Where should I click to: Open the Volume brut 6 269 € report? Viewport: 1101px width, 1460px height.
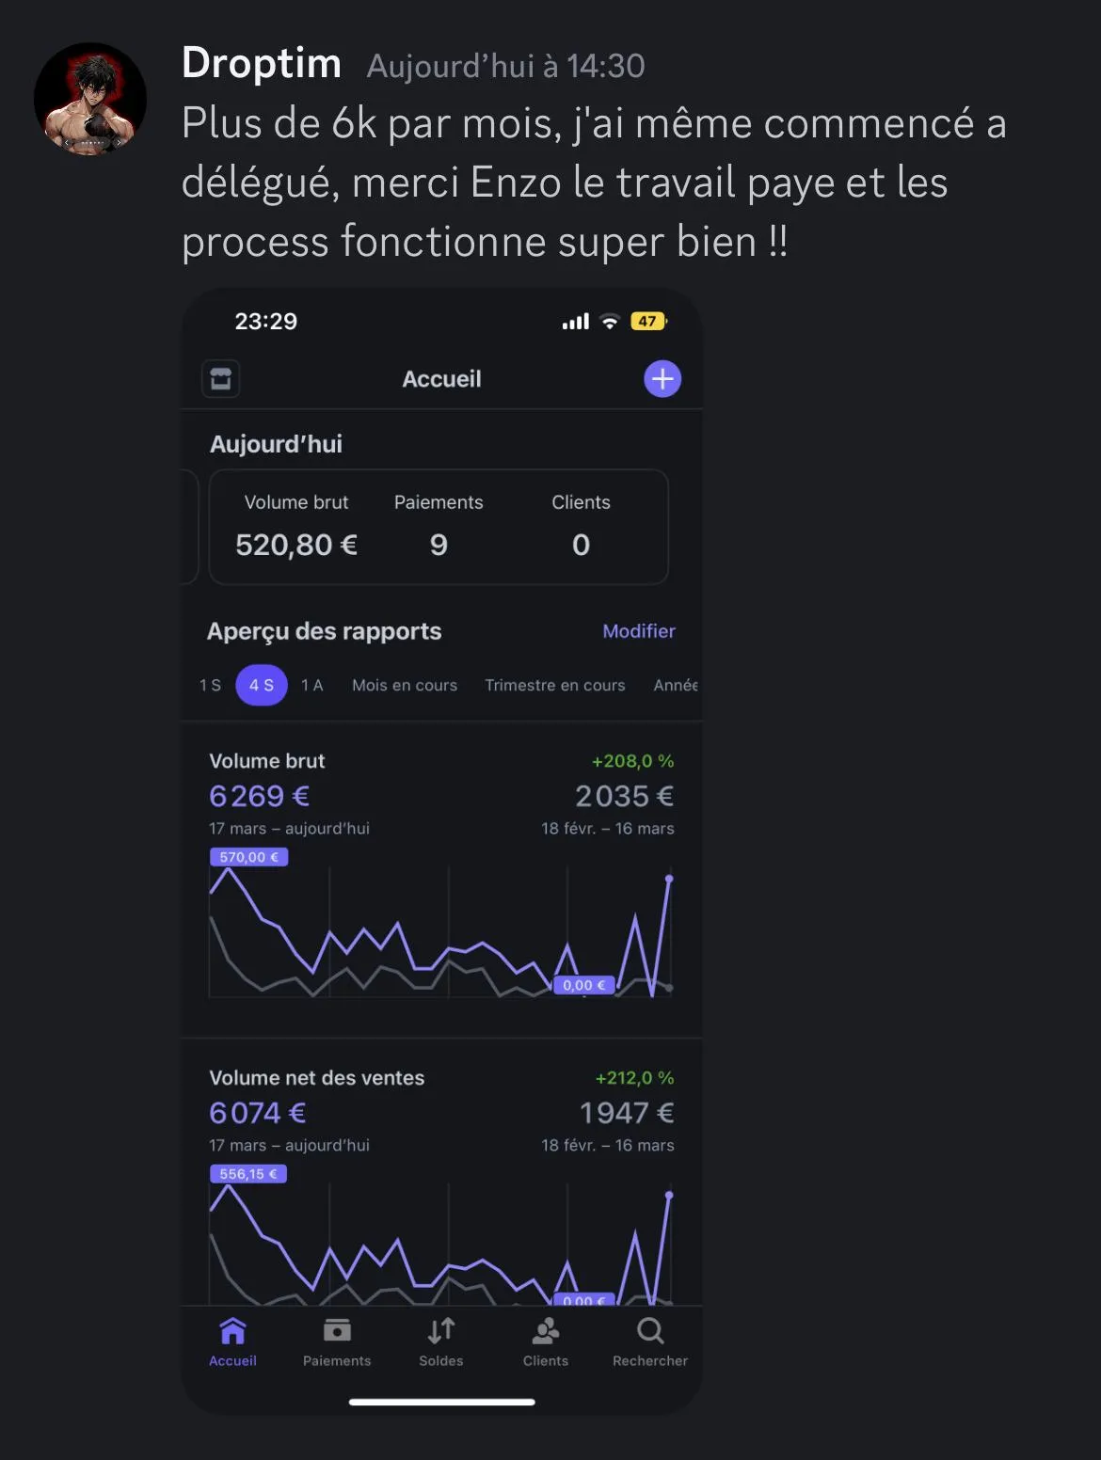point(441,880)
